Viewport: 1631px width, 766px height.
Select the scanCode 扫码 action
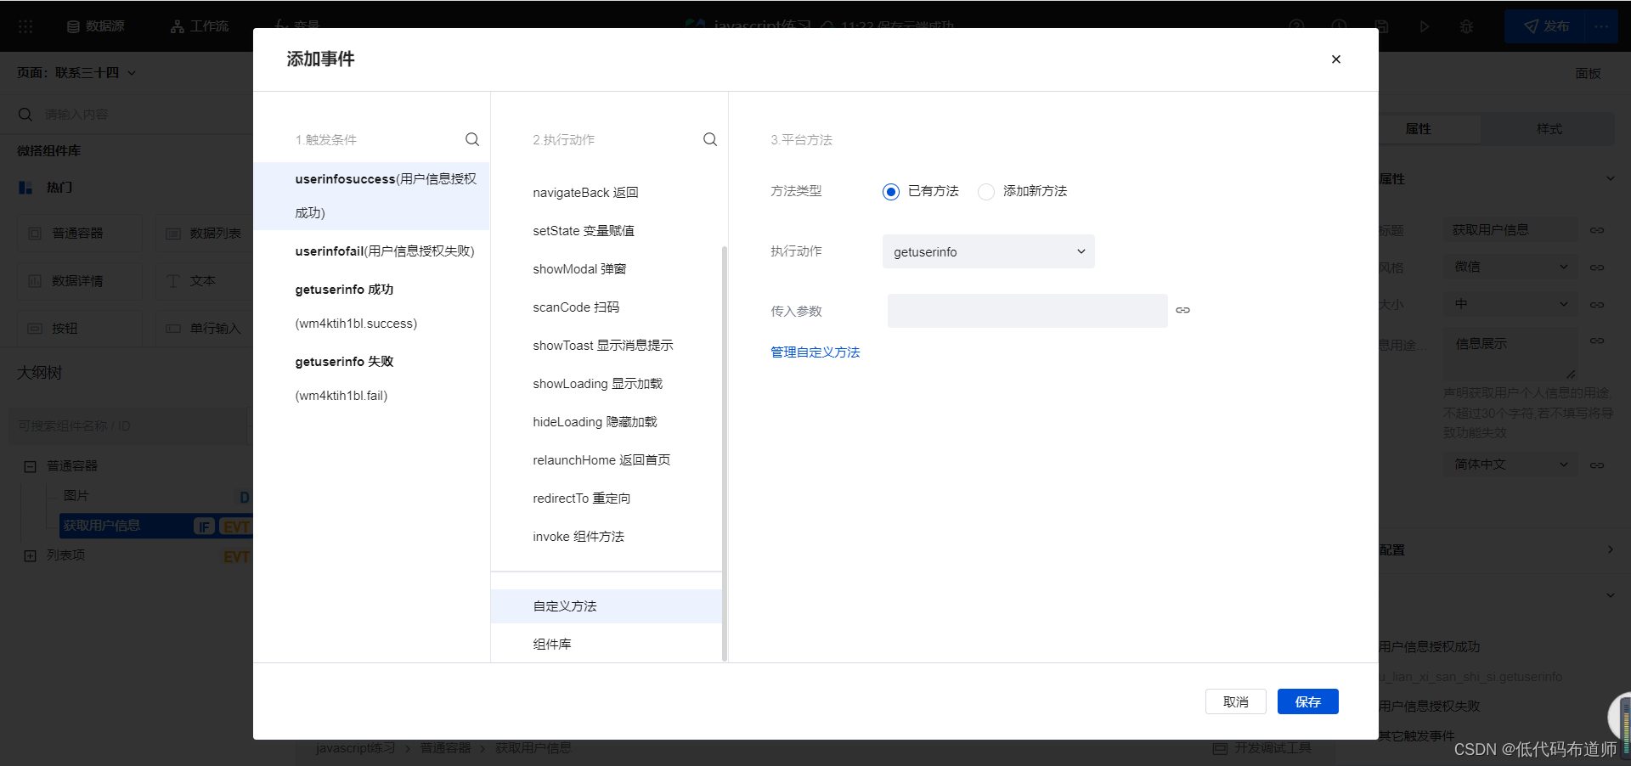coord(576,307)
